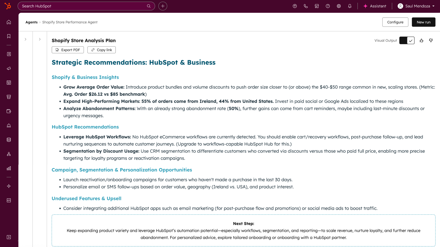Click inside the Search HubSpot field

point(82,6)
